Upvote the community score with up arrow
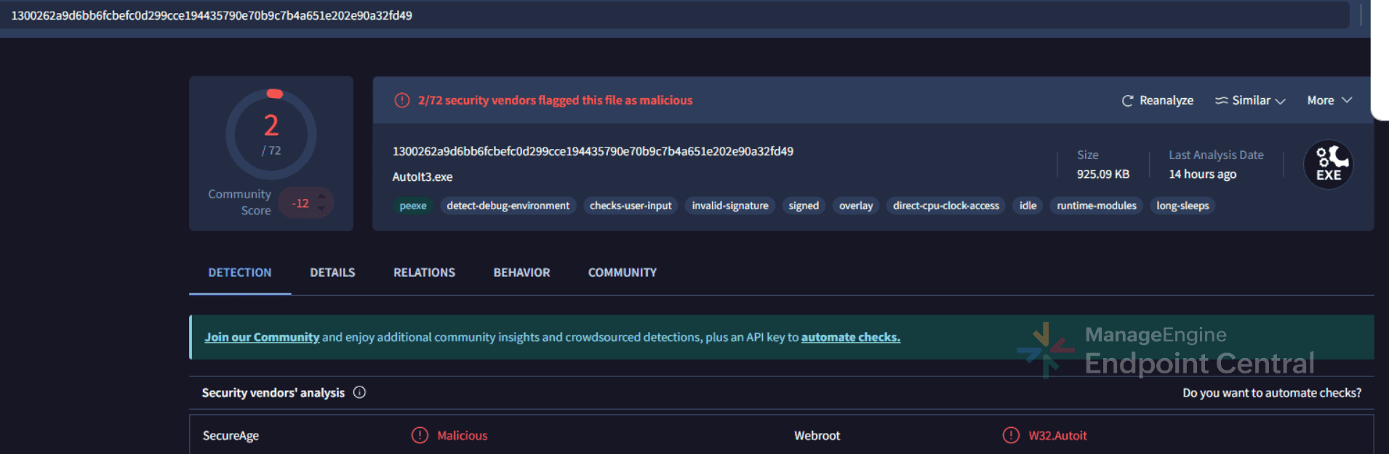The image size is (1389, 454). coord(321,196)
